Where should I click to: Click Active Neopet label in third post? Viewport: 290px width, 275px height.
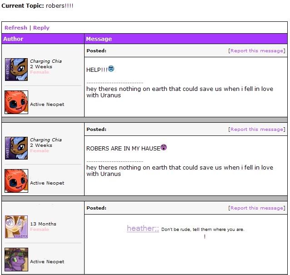click(x=47, y=261)
